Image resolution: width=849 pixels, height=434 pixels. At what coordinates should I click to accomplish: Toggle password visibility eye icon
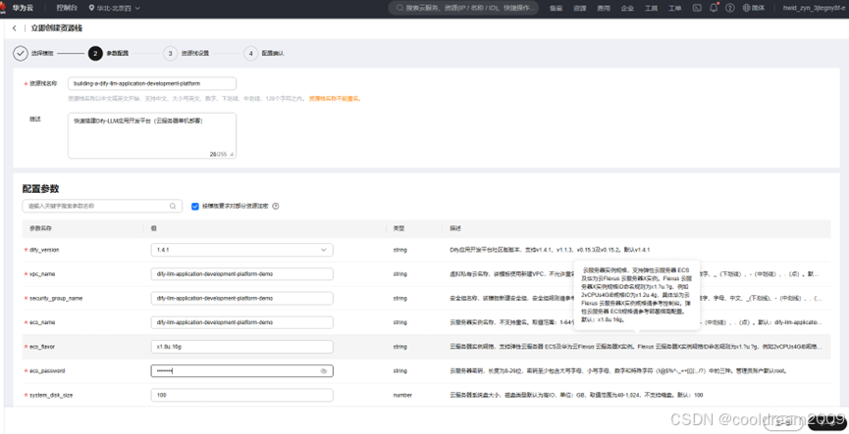pyautogui.click(x=324, y=371)
